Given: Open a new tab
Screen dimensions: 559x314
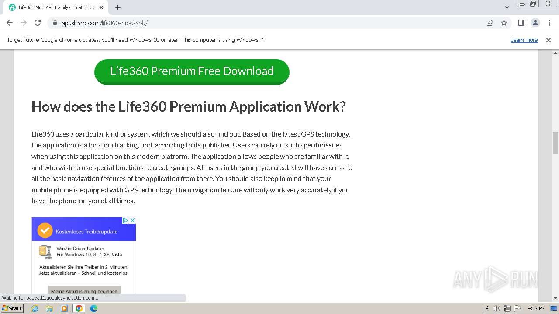Looking at the screenshot, I should tap(118, 7).
